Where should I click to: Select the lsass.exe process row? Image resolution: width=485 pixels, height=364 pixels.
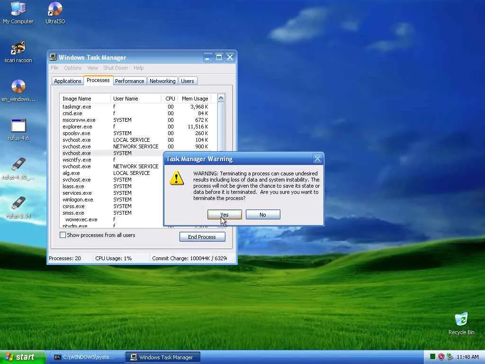(x=112, y=186)
